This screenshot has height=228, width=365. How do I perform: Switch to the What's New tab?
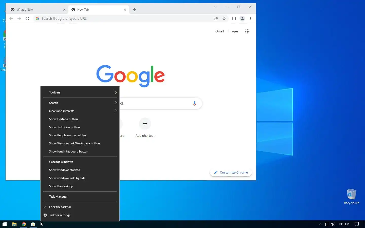tap(38, 10)
